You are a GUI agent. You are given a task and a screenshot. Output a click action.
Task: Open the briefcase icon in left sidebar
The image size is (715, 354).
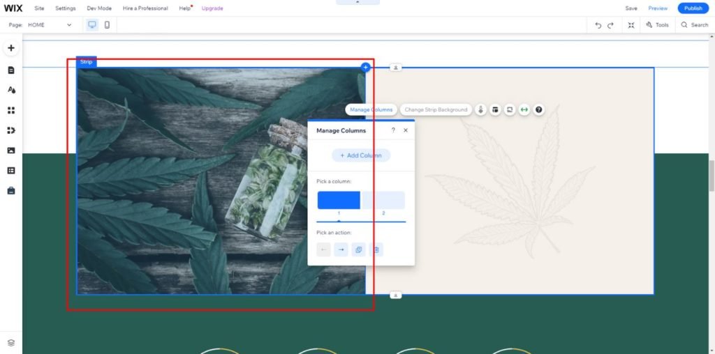point(11,190)
